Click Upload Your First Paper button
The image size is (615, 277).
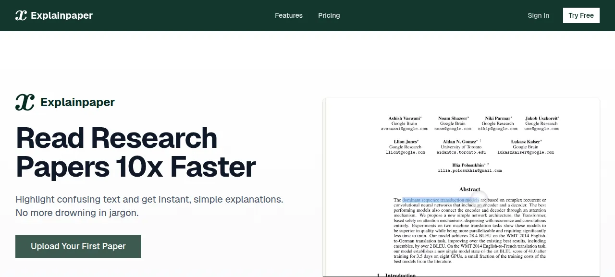coord(78,246)
